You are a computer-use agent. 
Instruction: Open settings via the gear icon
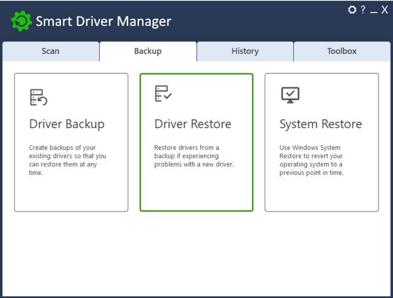[352, 10]
